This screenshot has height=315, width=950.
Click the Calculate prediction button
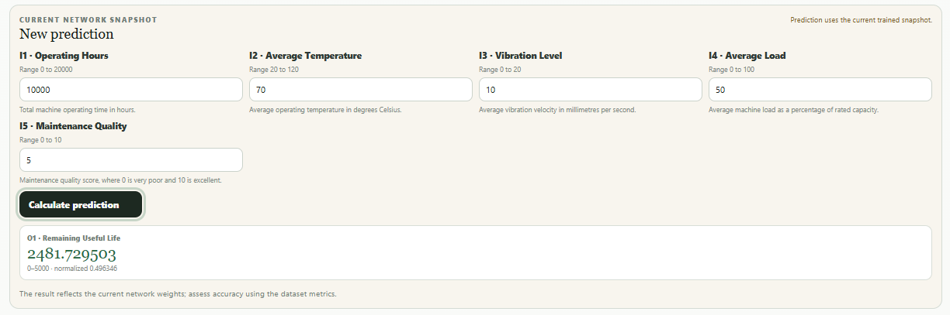(81, 204)
